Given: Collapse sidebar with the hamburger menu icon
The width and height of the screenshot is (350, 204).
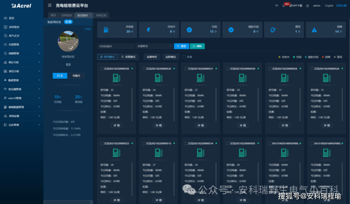Looking at the screenshot, I should pos(50,5).
